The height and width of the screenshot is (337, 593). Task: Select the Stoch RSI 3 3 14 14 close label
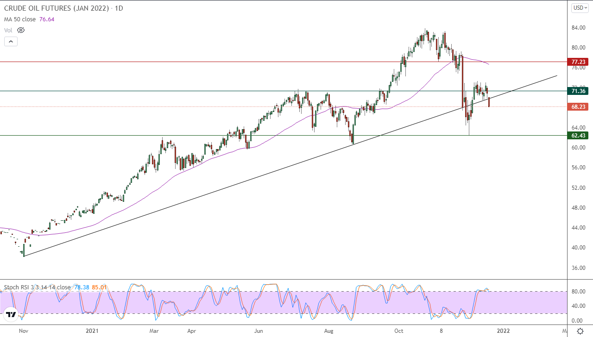37,287
